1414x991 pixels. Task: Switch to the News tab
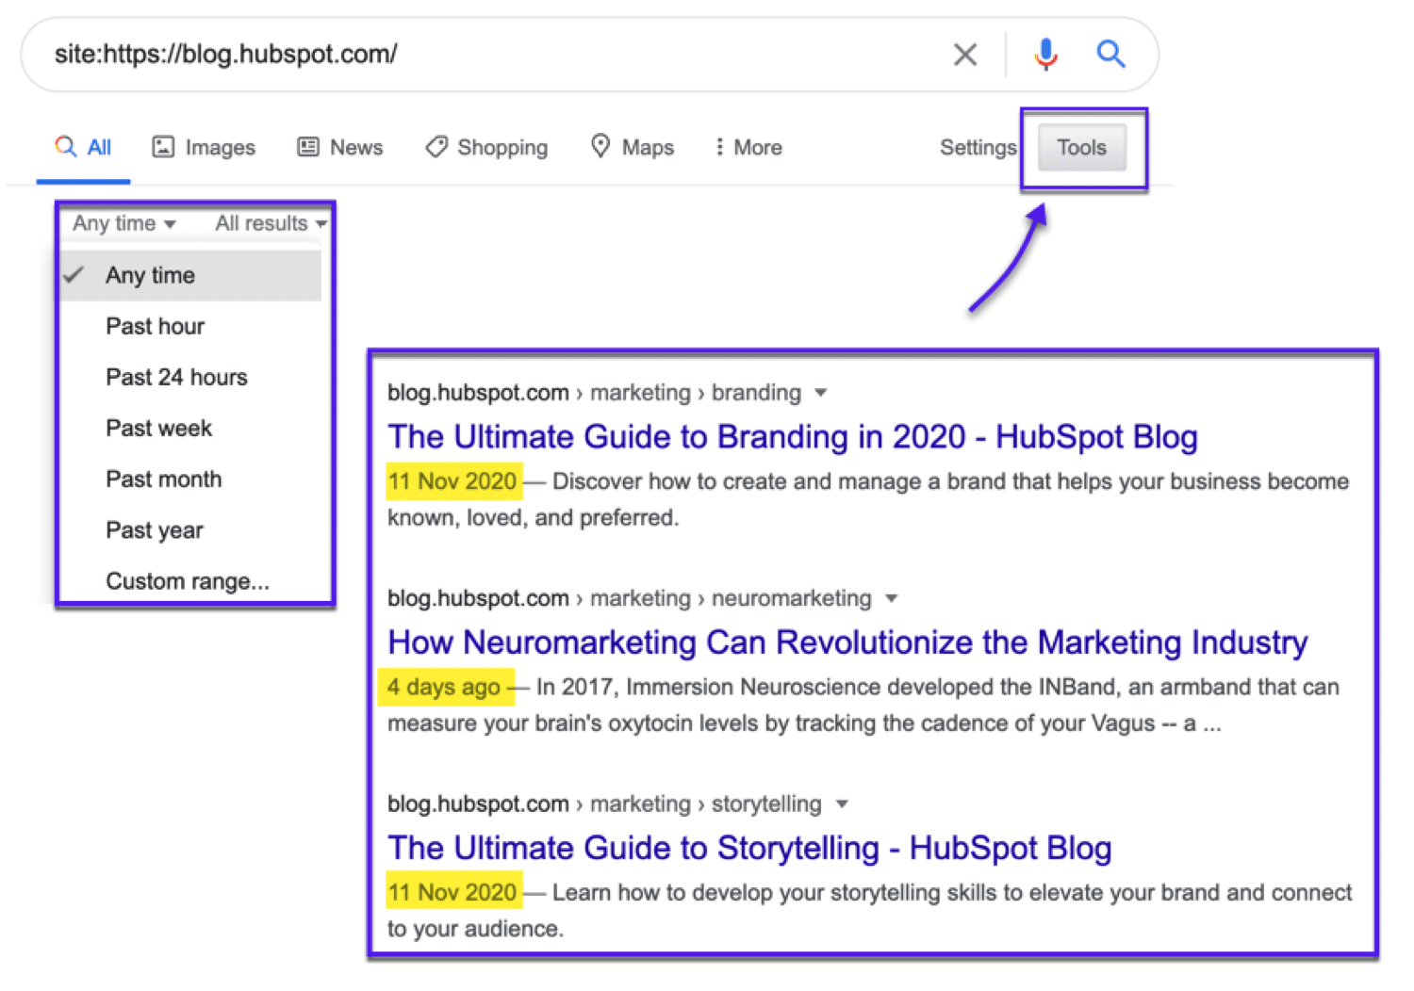(340, 147)
